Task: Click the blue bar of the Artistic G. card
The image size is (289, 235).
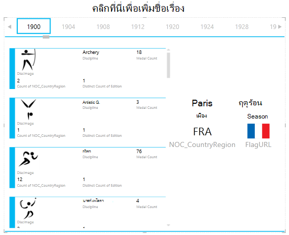Action: 12,118
